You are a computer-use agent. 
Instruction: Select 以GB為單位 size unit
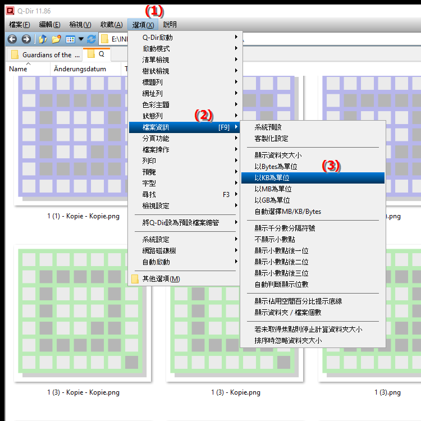click(x=313, y=200)
